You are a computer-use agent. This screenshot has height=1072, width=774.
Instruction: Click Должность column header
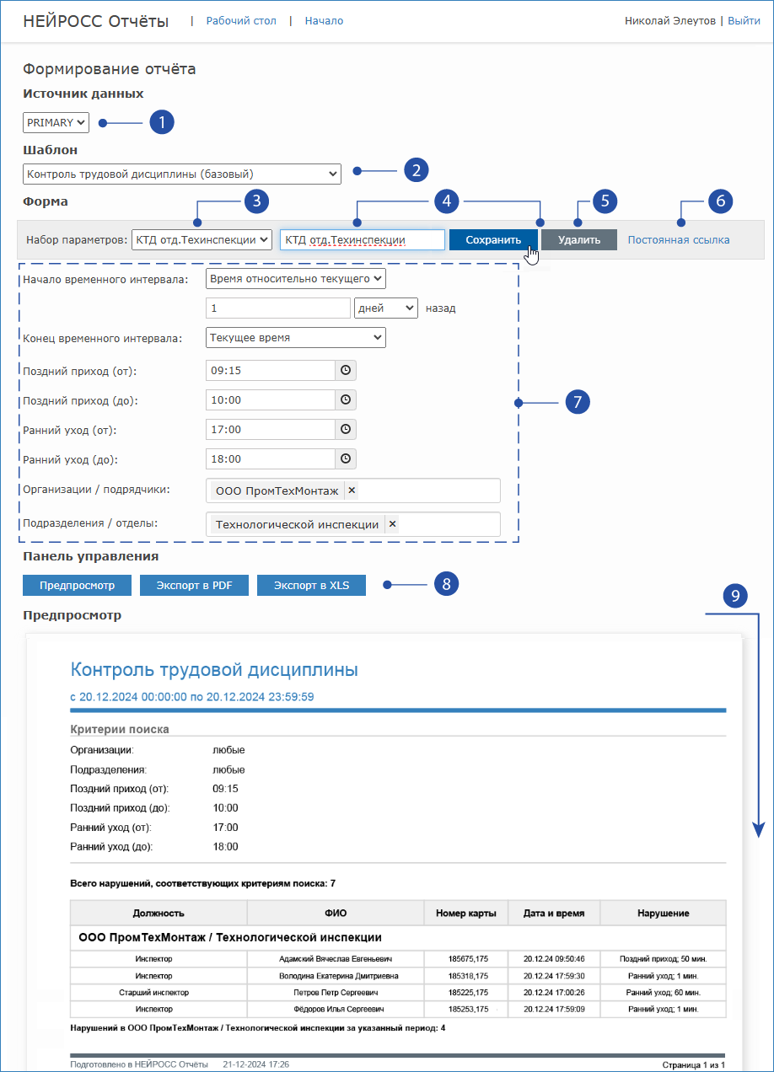click(x=159, y=913)
